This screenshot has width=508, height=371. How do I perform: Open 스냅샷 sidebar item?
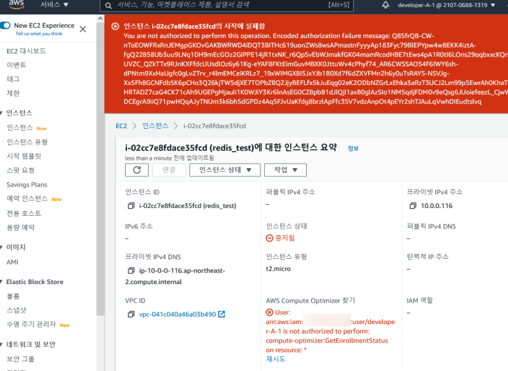coord(17,310)
